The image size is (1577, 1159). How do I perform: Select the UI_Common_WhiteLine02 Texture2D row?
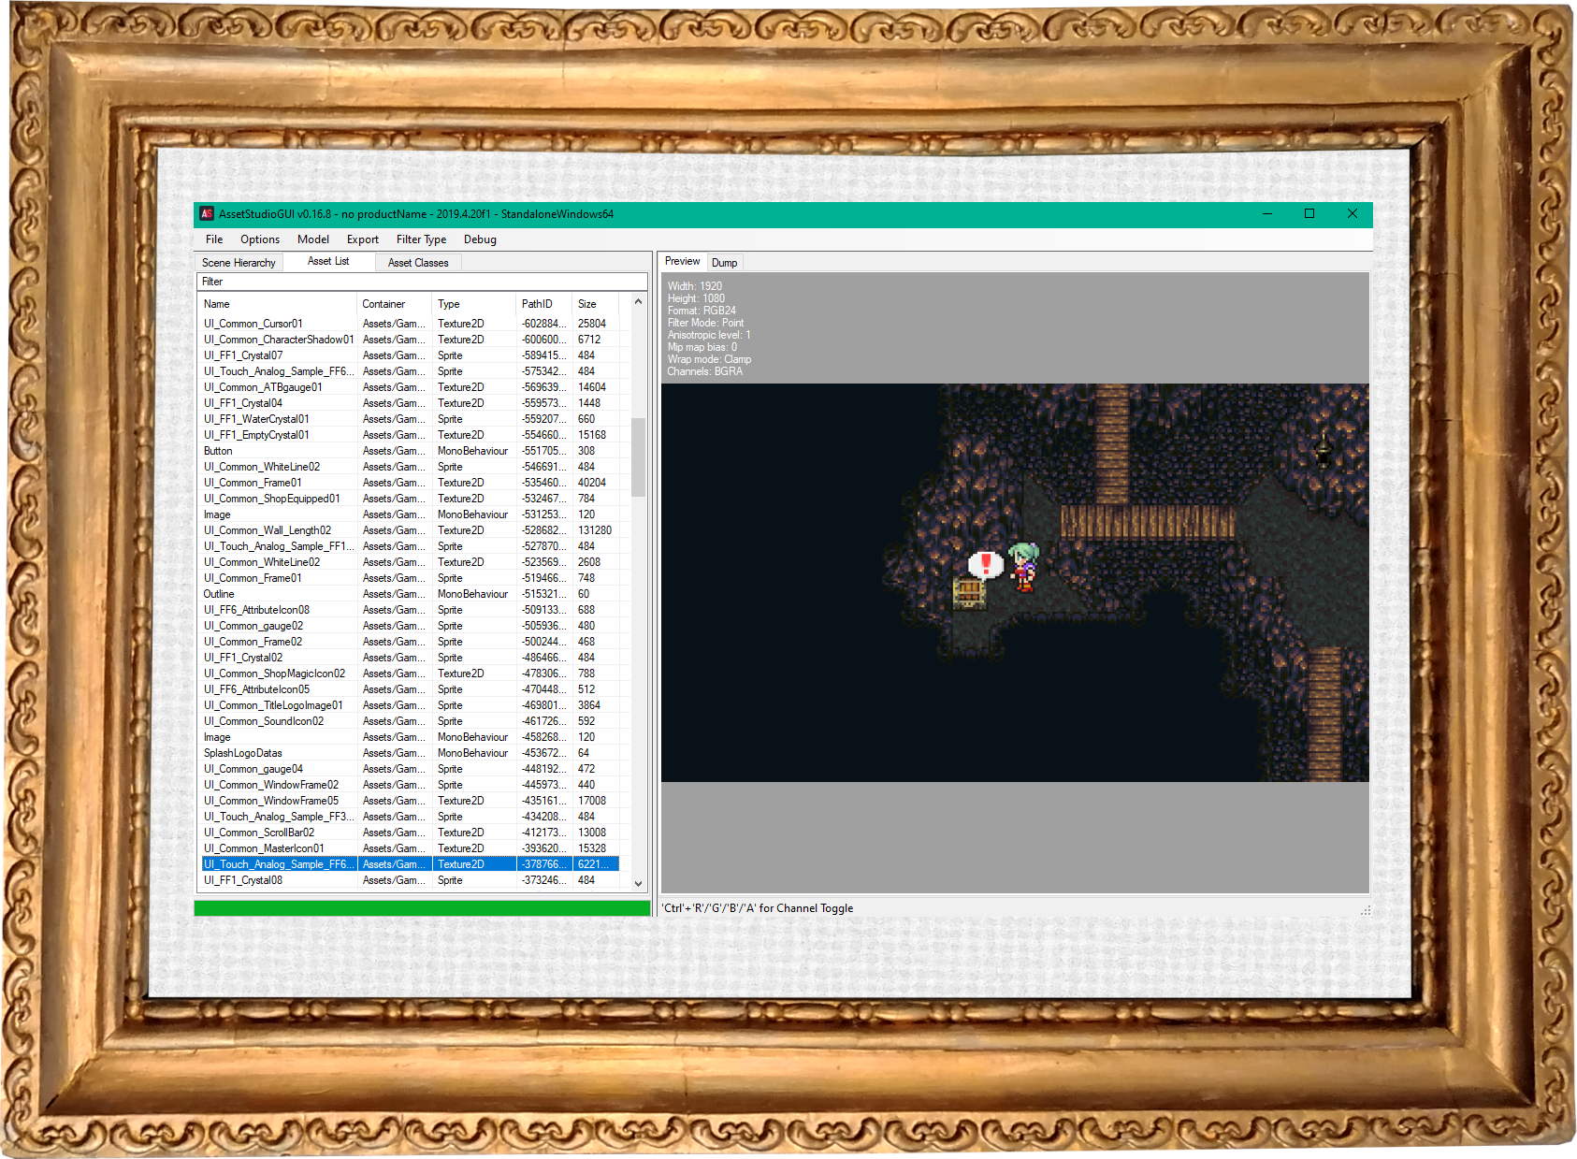(x=410, y=562)
